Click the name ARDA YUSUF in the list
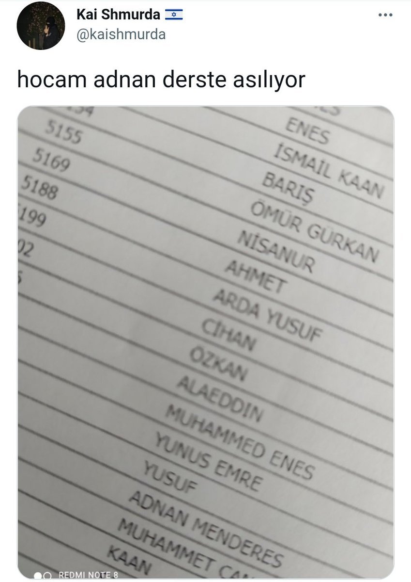Screen dimensions: 411x582 coord(267,315)
